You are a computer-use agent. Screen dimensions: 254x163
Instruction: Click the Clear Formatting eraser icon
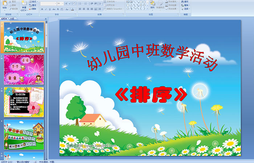[74, 3]
